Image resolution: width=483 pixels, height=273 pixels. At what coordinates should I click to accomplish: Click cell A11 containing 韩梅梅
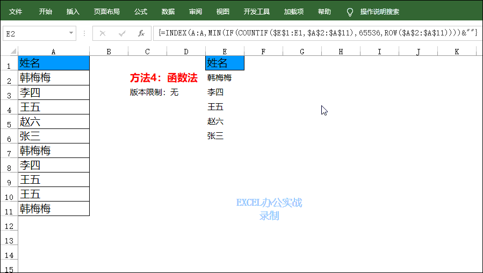point(54,209)
